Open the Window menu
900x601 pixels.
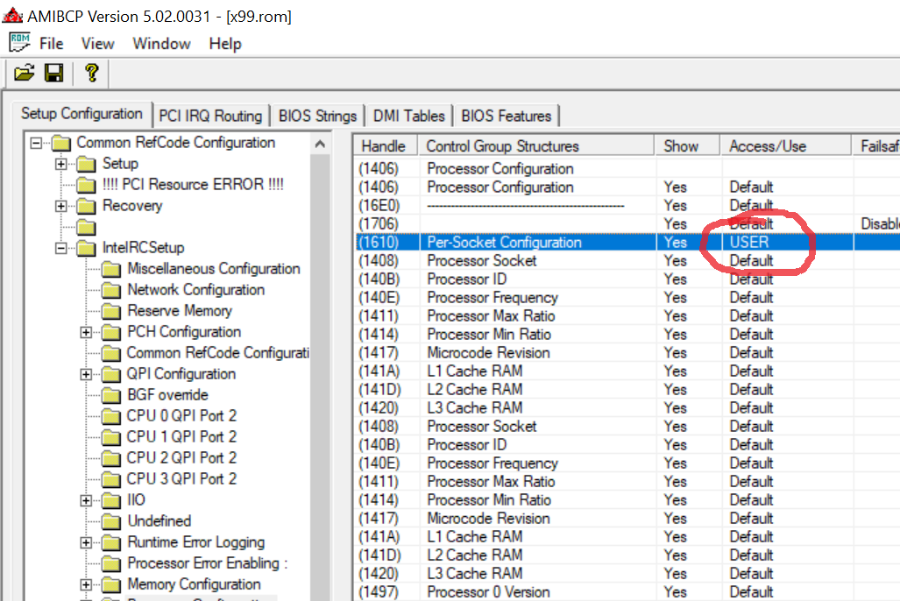coord(161,44)
